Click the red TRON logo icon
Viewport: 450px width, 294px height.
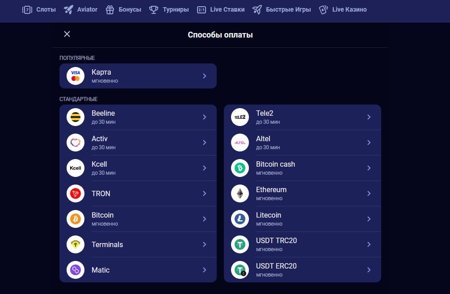coord(76,193)
